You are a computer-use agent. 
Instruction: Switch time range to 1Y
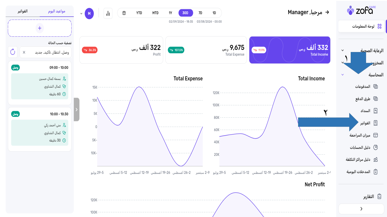[x=171, y=13]
